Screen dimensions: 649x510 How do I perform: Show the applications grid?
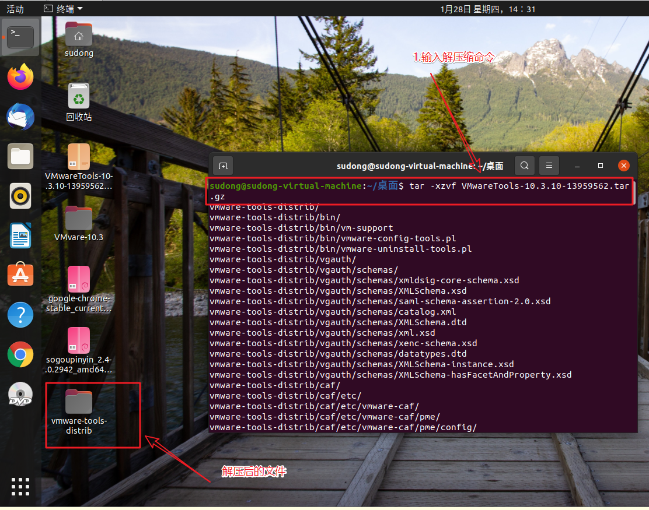pos(20,487)
